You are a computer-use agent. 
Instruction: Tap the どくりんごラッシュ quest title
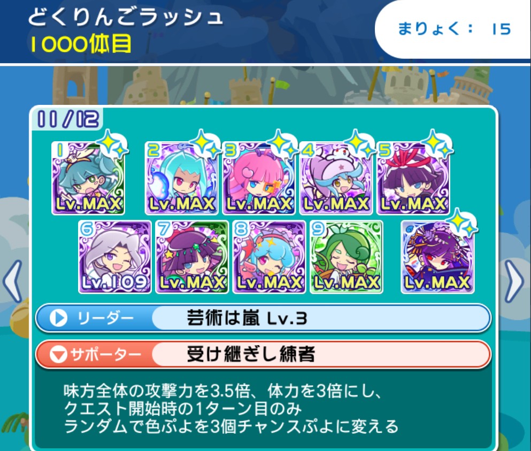(125, 16)
